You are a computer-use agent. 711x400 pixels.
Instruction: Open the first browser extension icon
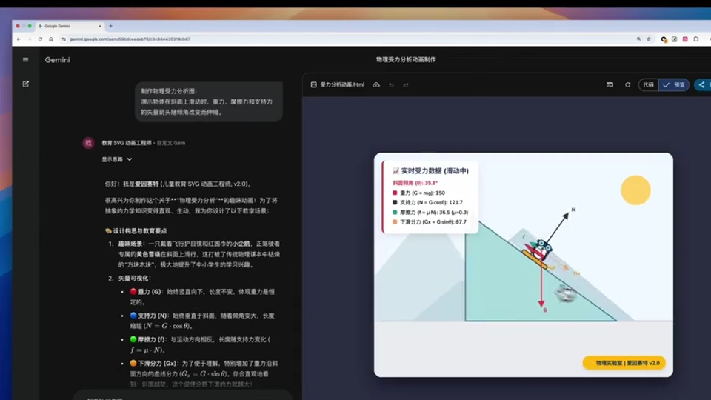(664, 39)
